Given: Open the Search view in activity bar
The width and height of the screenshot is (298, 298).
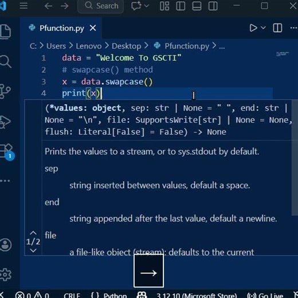Looking at the screenshot, I should 6,61.
